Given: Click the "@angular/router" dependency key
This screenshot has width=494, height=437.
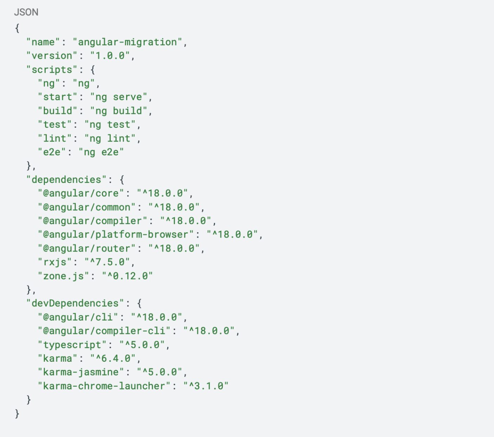Looking at the screenshot, I should [86, 249].
